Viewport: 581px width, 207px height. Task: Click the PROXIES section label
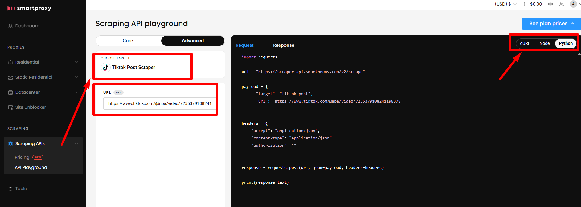pos(16,47)
